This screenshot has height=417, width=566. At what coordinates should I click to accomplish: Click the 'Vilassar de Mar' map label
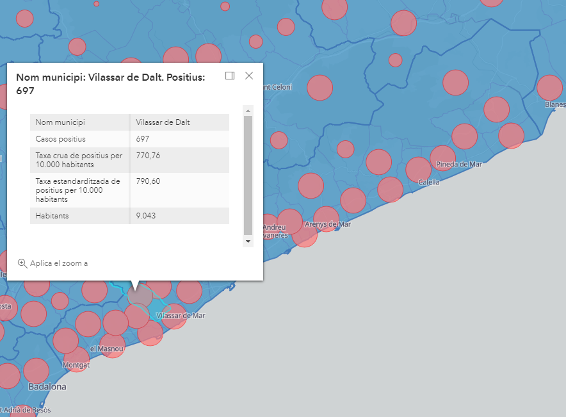[181, 316]
